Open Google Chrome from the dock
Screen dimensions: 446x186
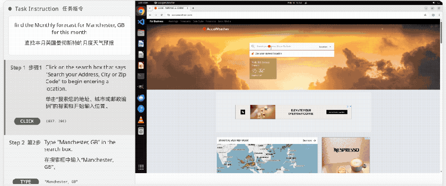pyautogui.click(x=141, y=11)
